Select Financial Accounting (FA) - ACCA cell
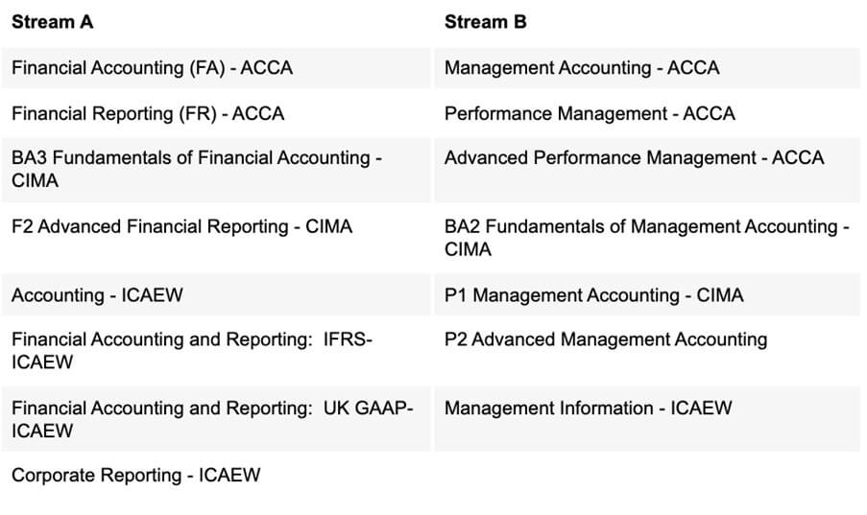 tap(216, 68)
